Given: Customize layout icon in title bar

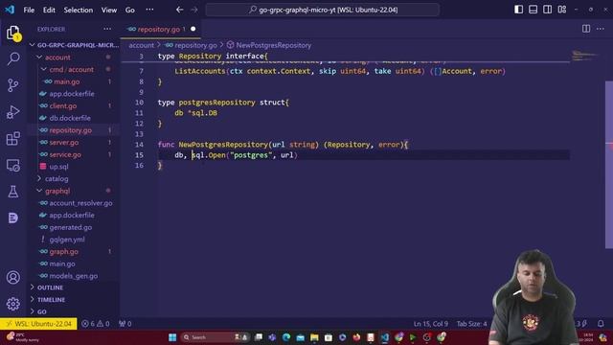Looking at the screenshot, I should pyautogui.click(x=562, y=10).
